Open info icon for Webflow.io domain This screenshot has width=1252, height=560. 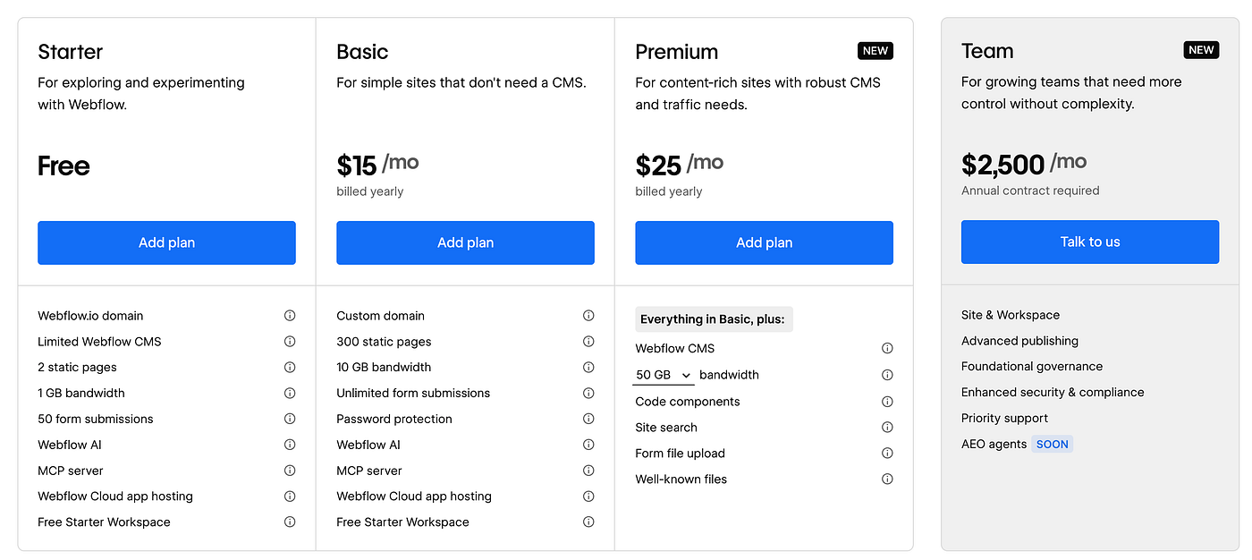pyautogui.click(x=290, y=316)
